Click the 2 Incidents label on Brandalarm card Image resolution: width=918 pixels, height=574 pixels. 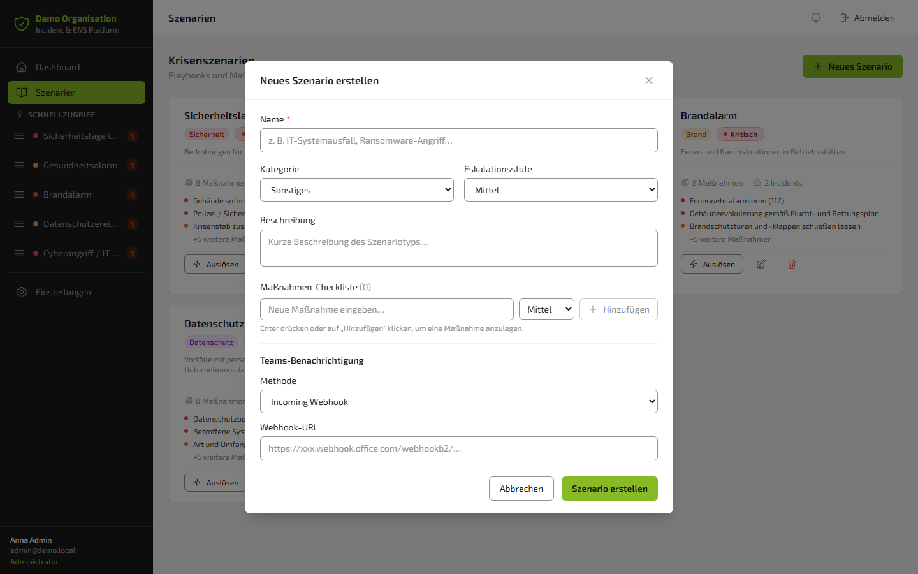pyautogui.click(x=778, y=183)
